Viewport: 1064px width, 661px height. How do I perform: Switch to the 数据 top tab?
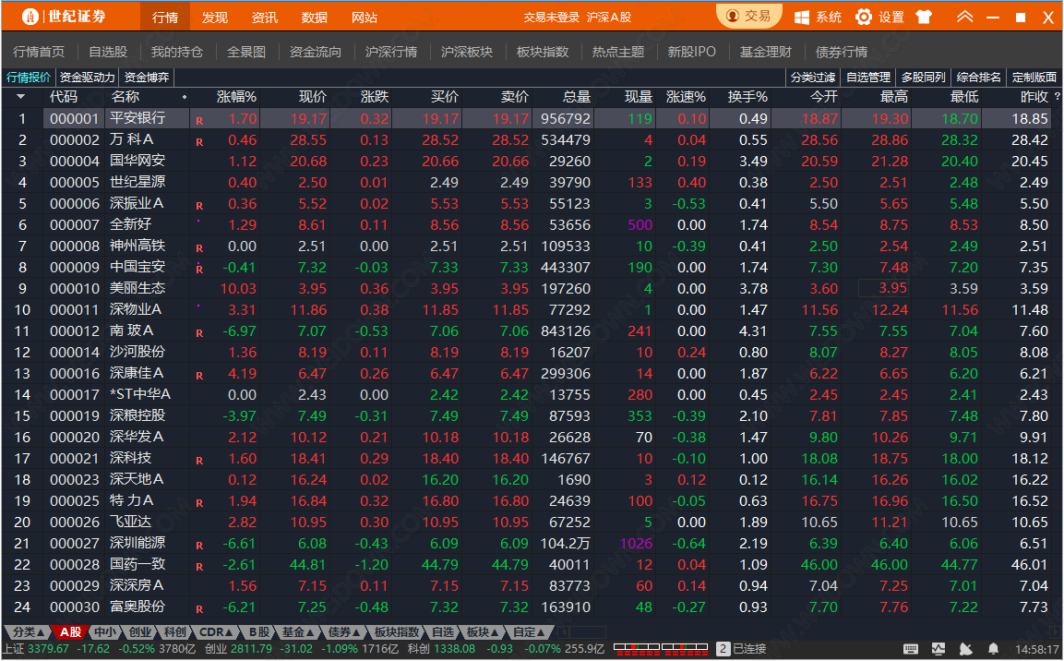(x=314, y=17)
